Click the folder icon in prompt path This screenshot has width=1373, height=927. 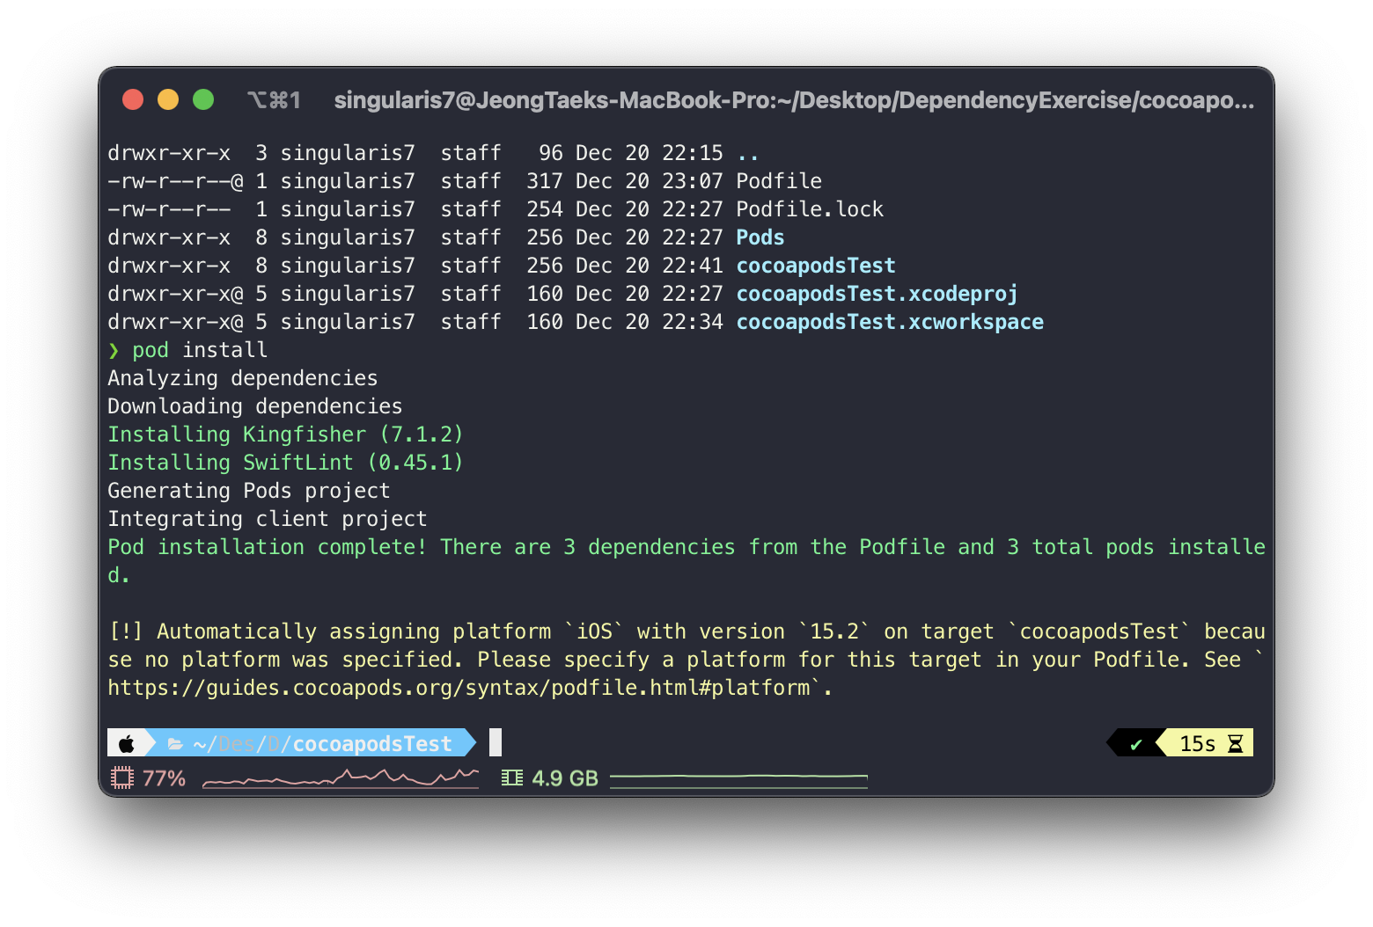(x=175, y=744)
